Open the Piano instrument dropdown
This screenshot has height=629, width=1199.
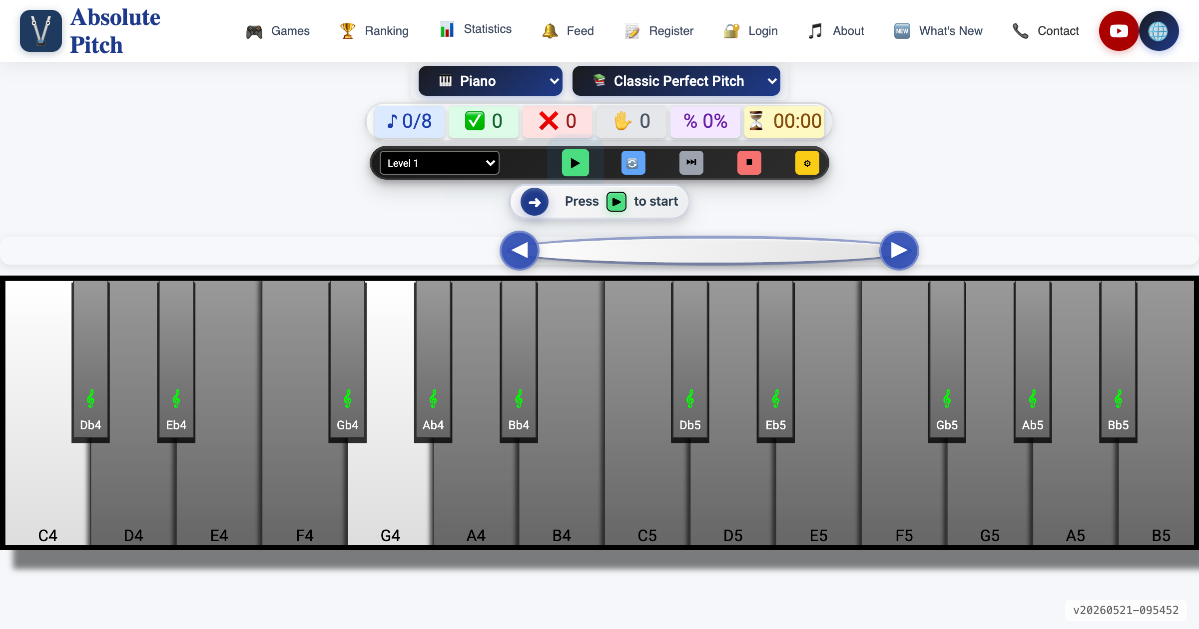coord(490,81)
